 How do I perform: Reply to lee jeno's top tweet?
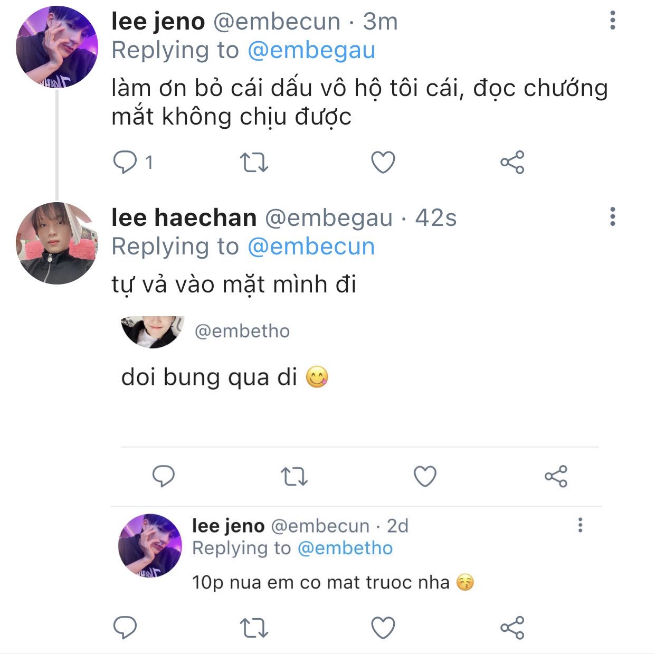point(125,162)
